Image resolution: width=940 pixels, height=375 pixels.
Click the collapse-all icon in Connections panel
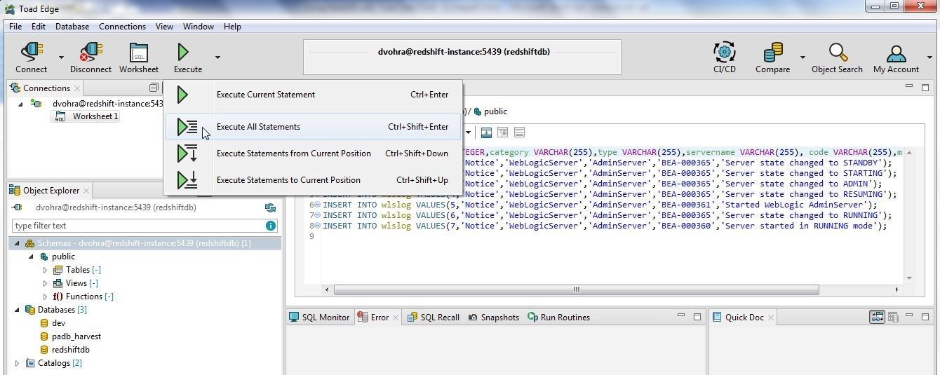tap(154, 88)
